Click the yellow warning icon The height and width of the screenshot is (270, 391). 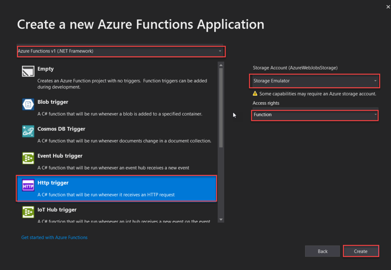[255, 94]
